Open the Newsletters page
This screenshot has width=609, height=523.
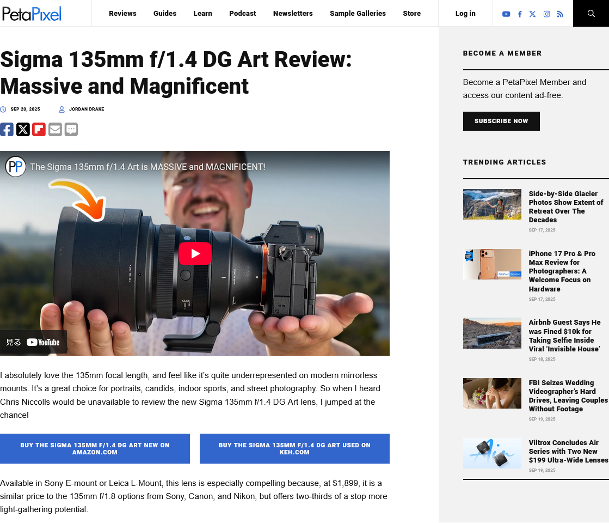pos(293,13)
